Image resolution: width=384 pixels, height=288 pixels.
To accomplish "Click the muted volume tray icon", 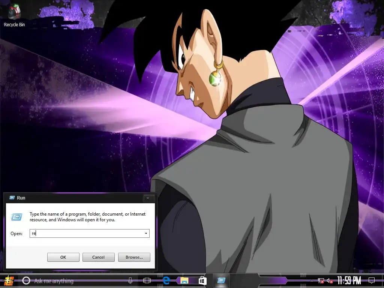I will 330,280.
